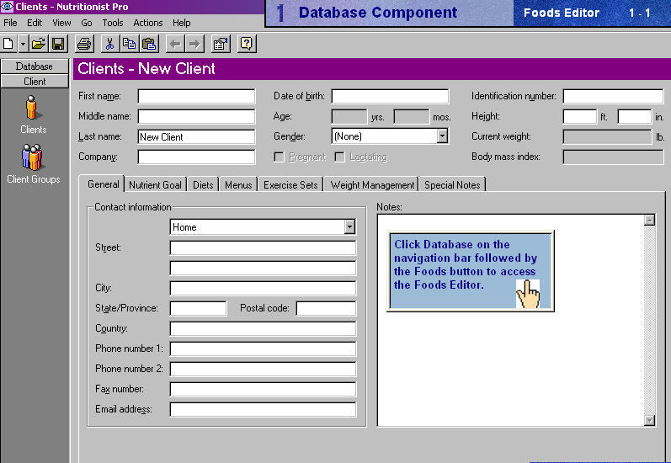Click the Email address field

263,409
